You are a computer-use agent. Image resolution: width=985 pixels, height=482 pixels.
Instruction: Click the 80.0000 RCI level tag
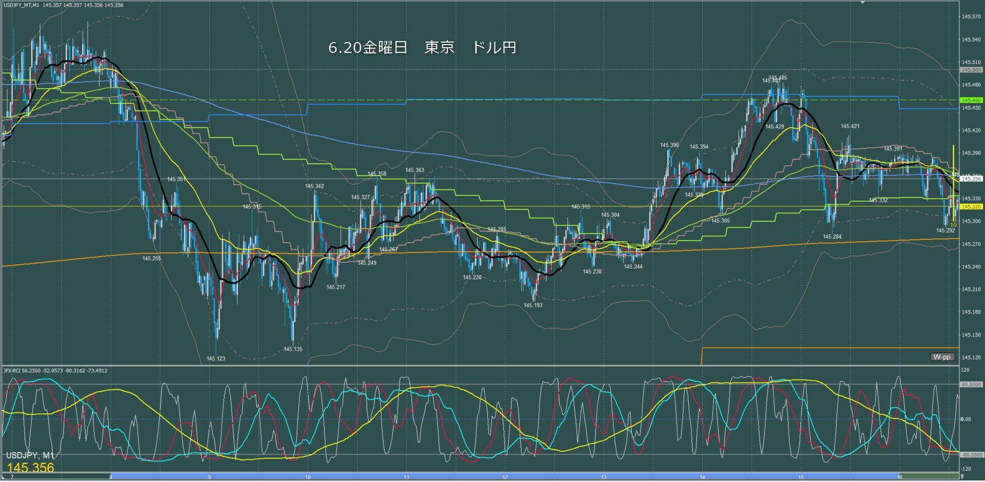pos(971,384)
